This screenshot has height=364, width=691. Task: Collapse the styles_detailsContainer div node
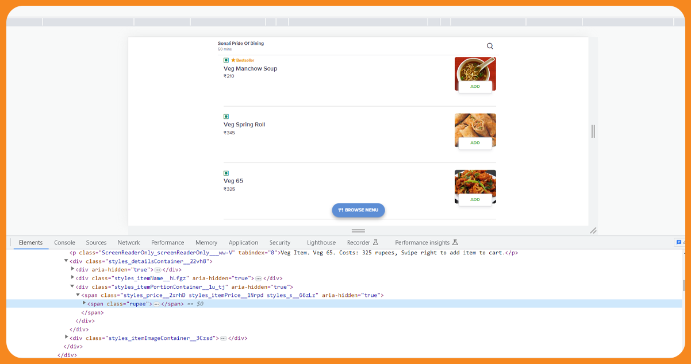tap(66, 261)
